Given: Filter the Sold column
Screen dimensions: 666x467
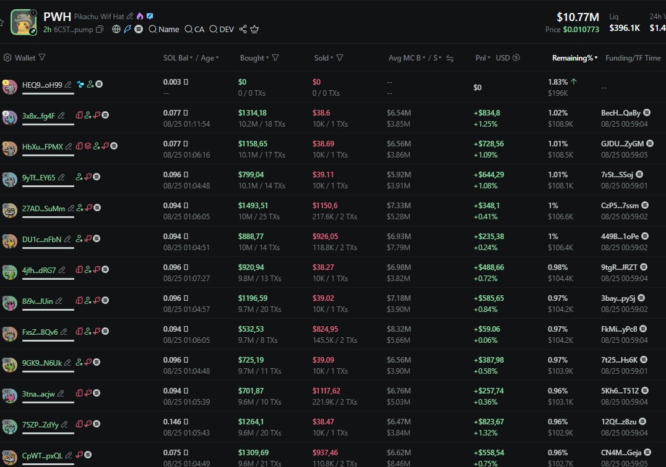Looking at the screenshot, I should click(x=340, y=57).
